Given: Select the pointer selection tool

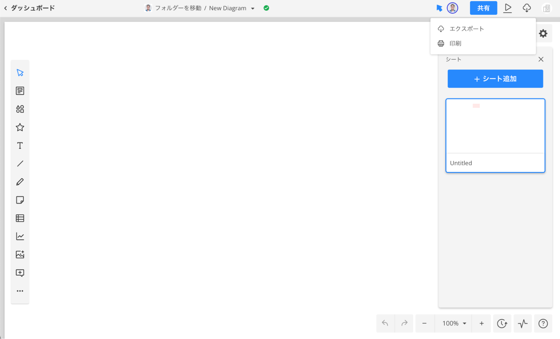Looking at the screenshot, I should coord(20,73).
